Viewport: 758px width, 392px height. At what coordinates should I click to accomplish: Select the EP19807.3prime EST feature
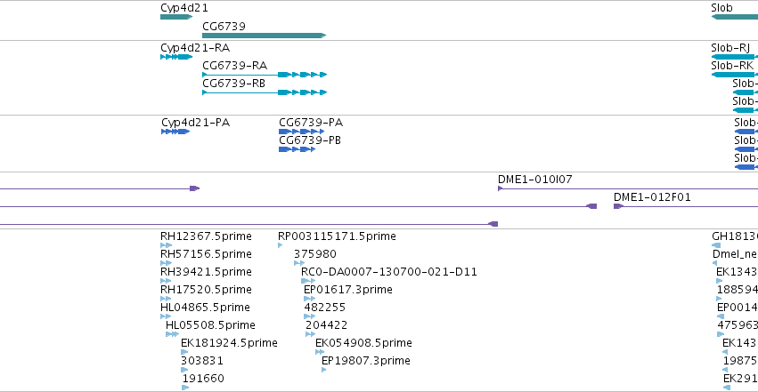click(324, 370)
